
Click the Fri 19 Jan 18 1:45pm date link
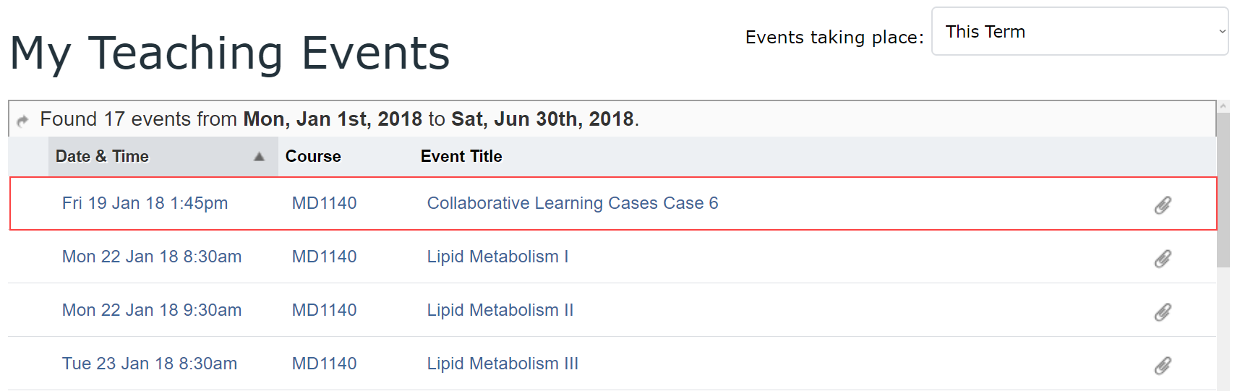coord(145,203)
